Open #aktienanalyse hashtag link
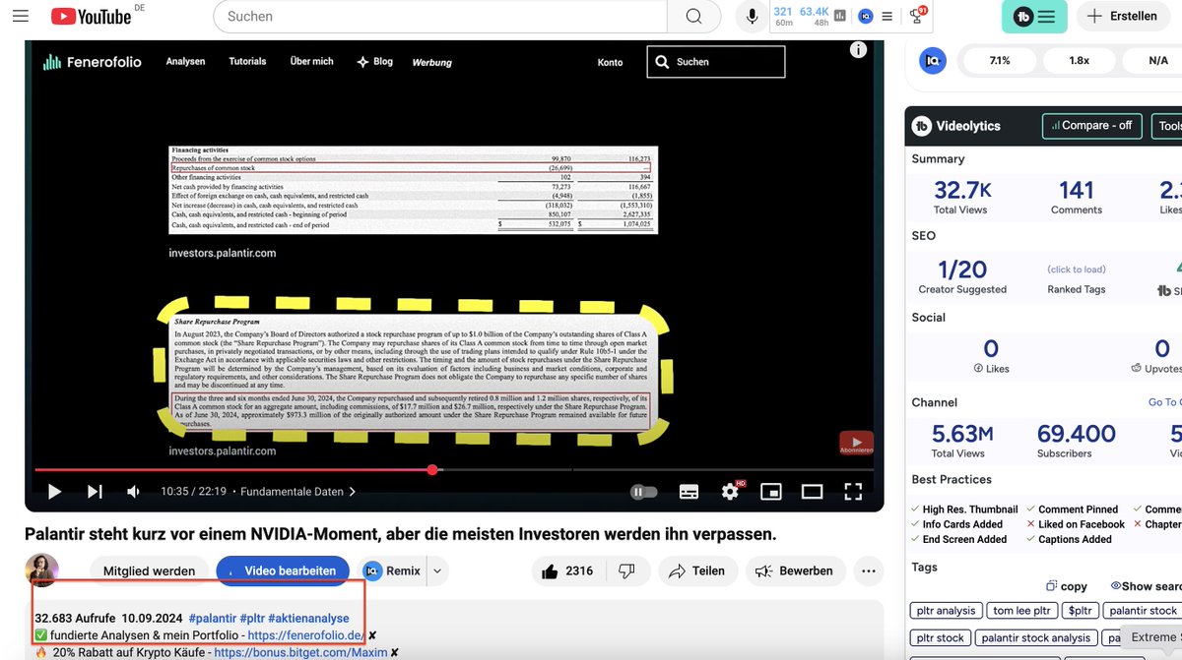 click(x=308, y=618)
